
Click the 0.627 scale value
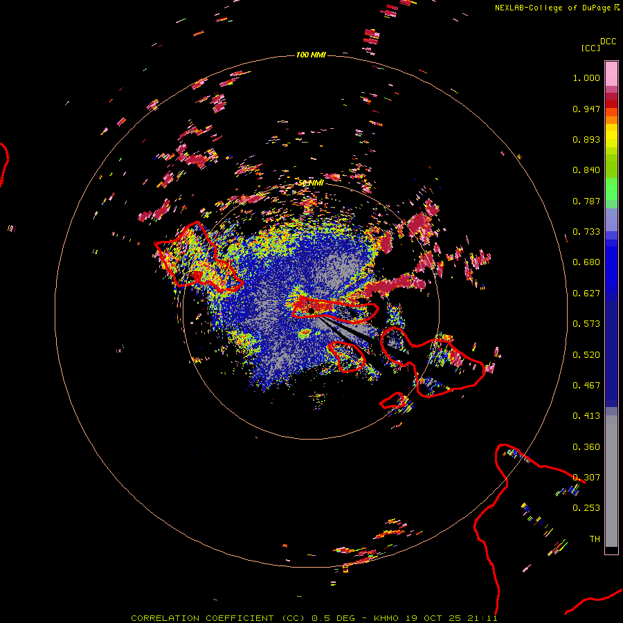click(586, 294)
